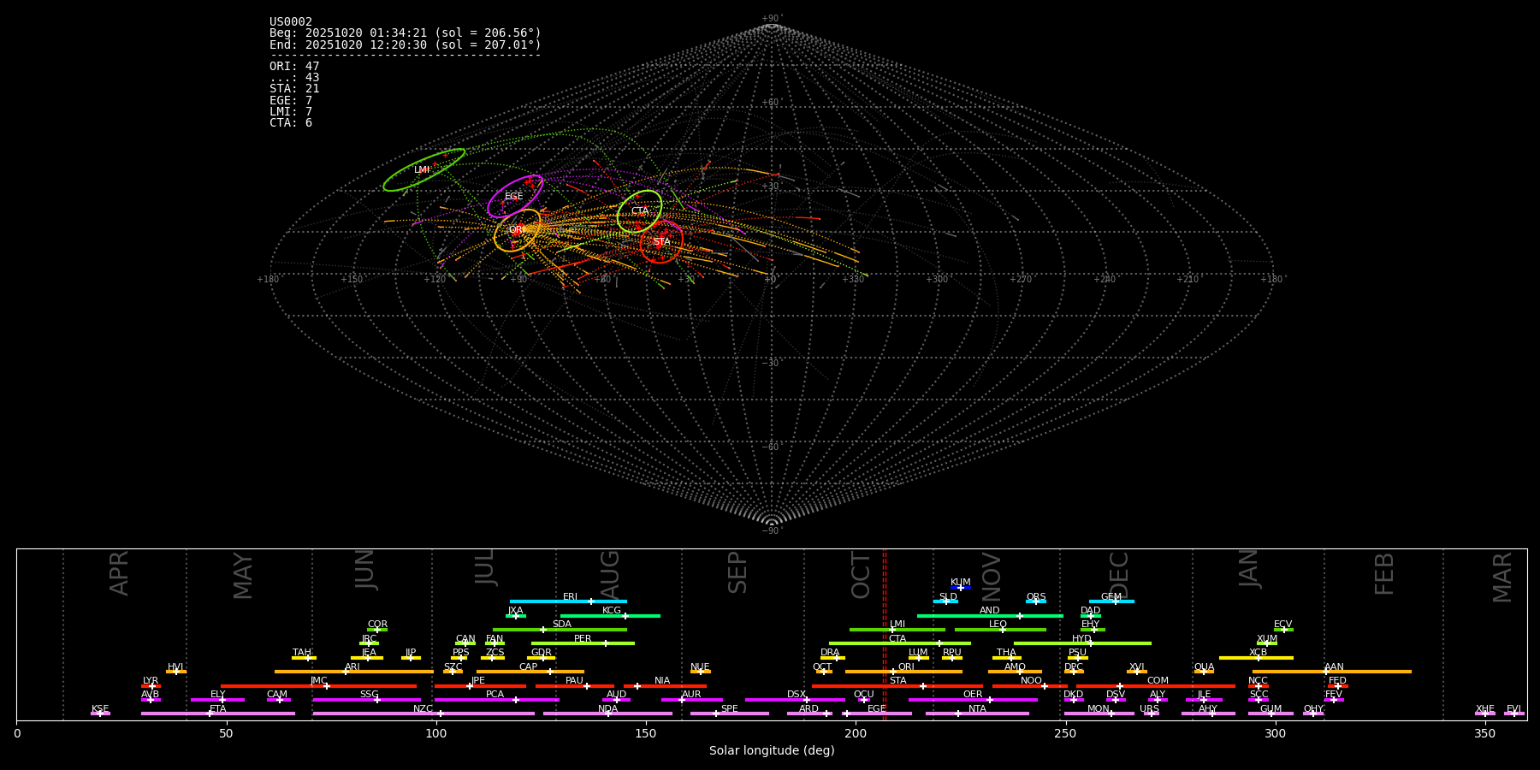1540x770 pixels.
Task: Click the 350 tick on solar longitude axis
Action: tap(1485, 733)
